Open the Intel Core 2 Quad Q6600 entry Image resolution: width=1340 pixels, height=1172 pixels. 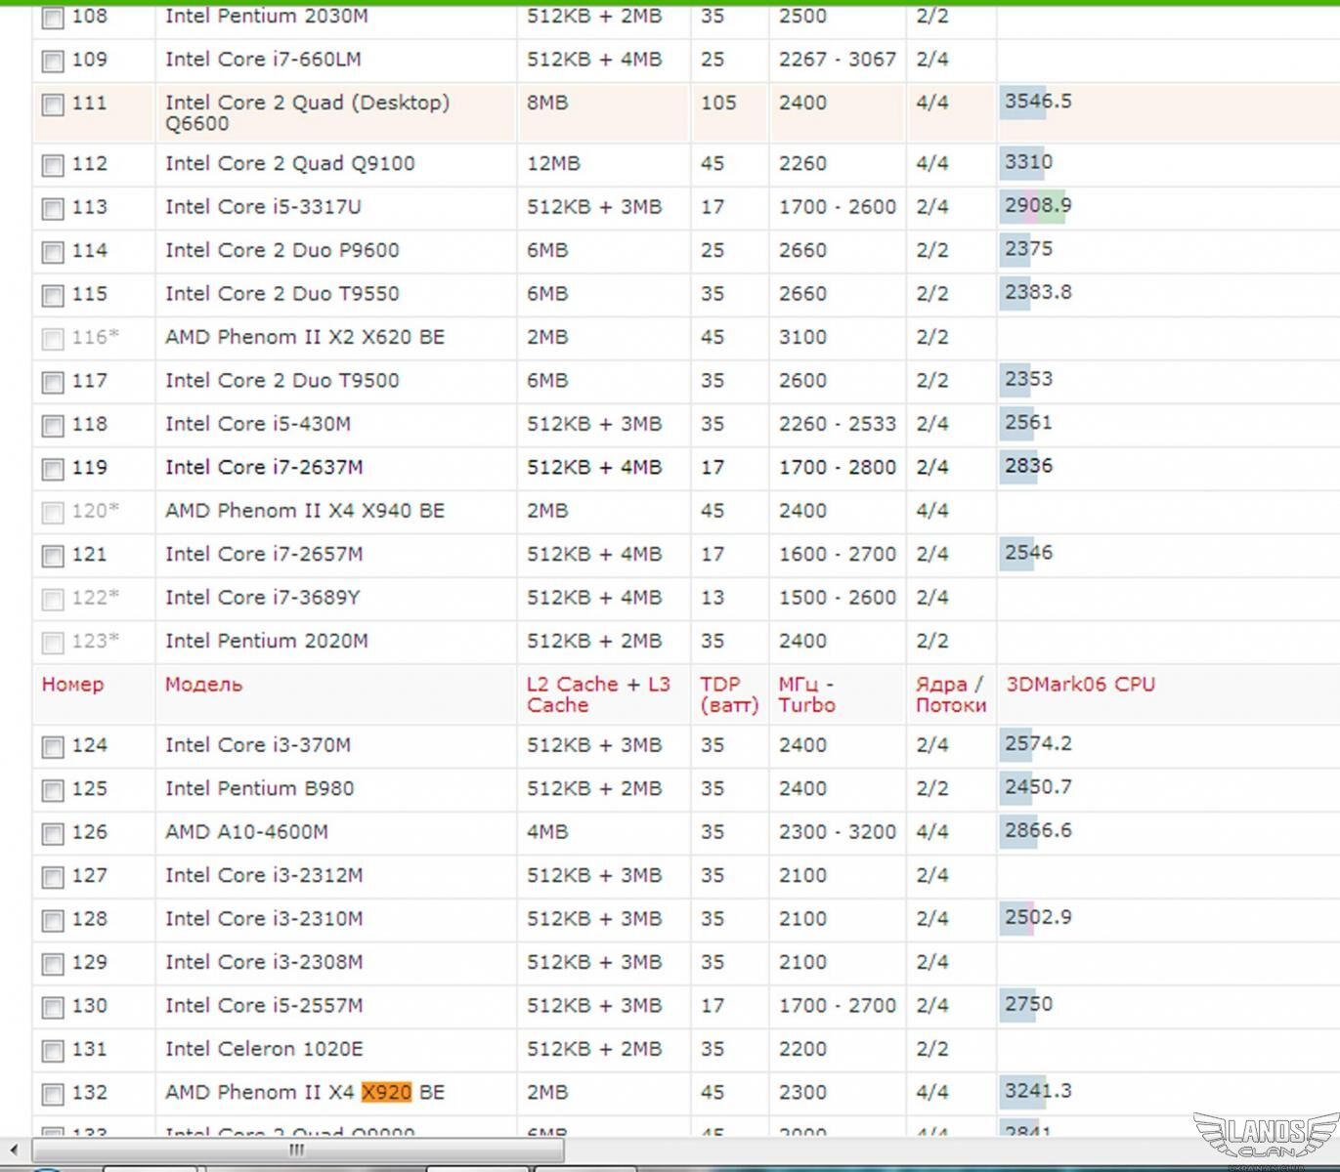[306, 112]
